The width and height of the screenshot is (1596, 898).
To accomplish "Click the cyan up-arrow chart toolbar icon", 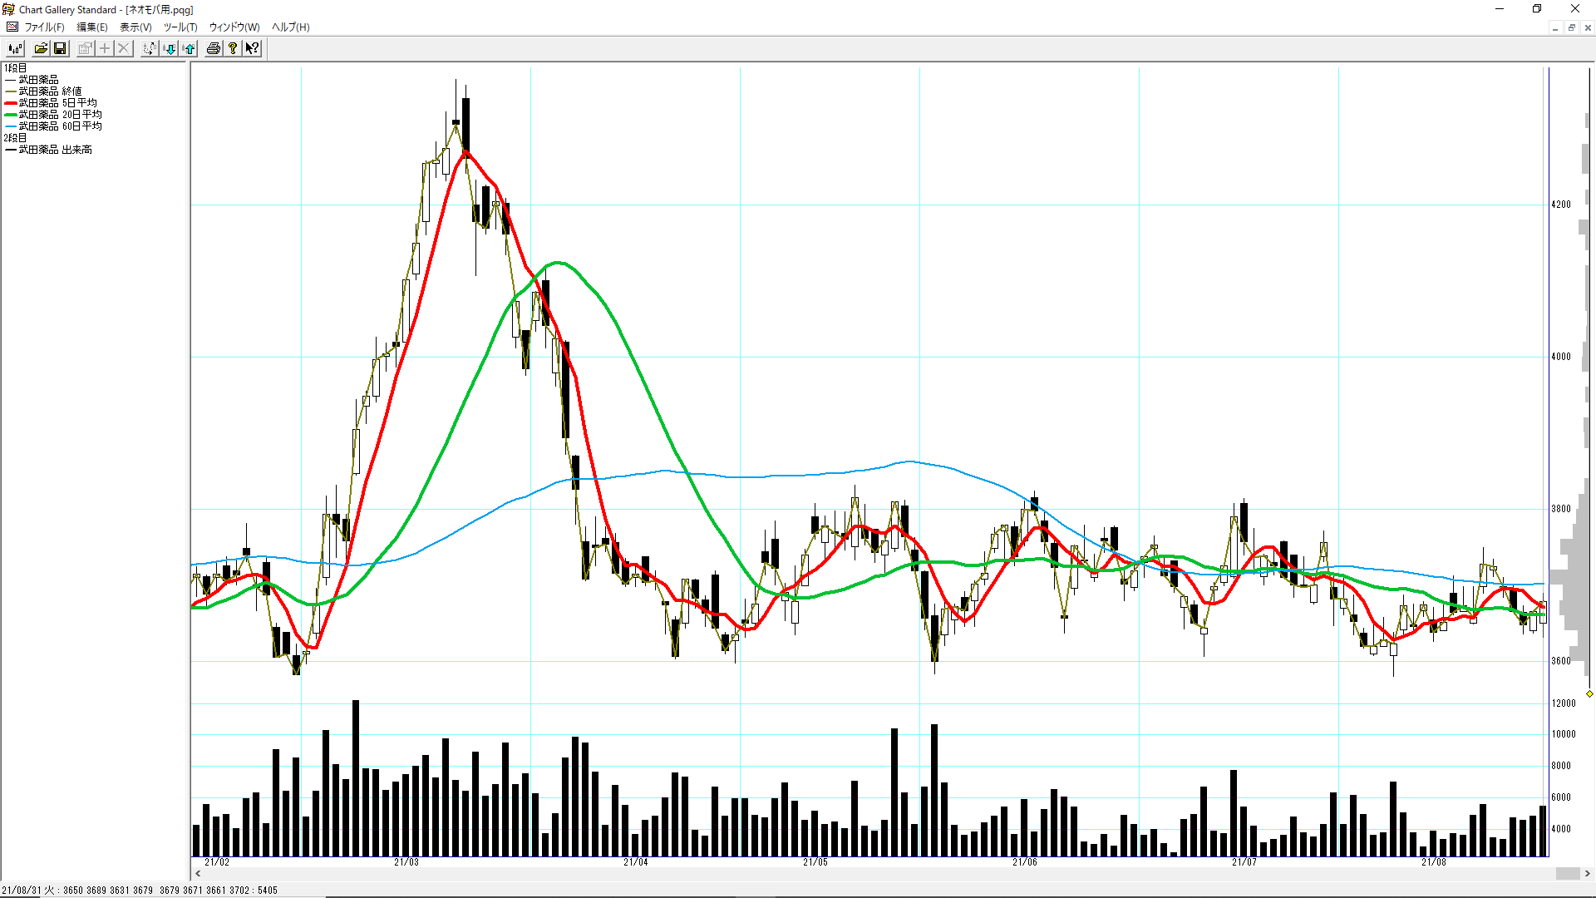I will [x=190, y=48].
